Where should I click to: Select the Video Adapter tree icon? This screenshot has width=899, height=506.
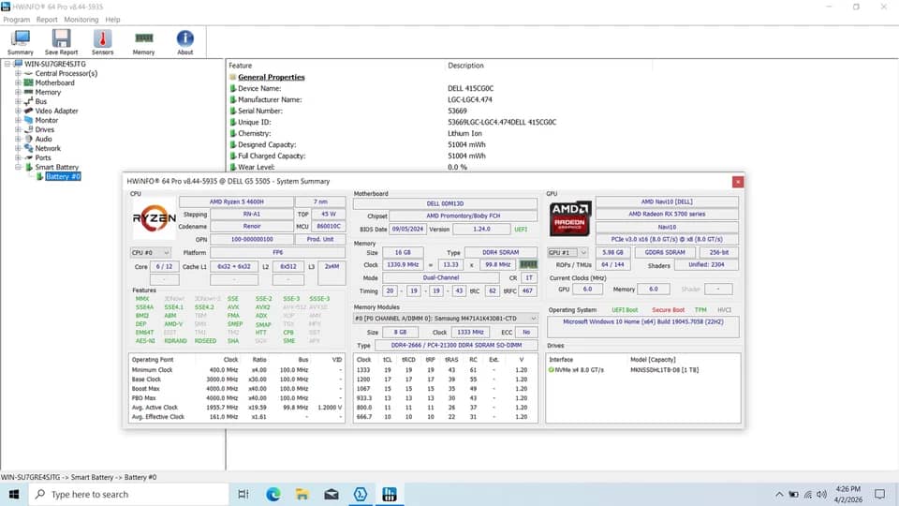[x=28, y=111]
